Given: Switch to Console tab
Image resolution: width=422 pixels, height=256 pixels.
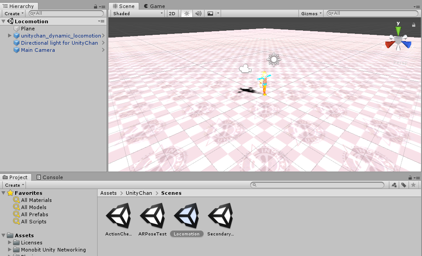Looking at the screenshot, I should point(50,177).
